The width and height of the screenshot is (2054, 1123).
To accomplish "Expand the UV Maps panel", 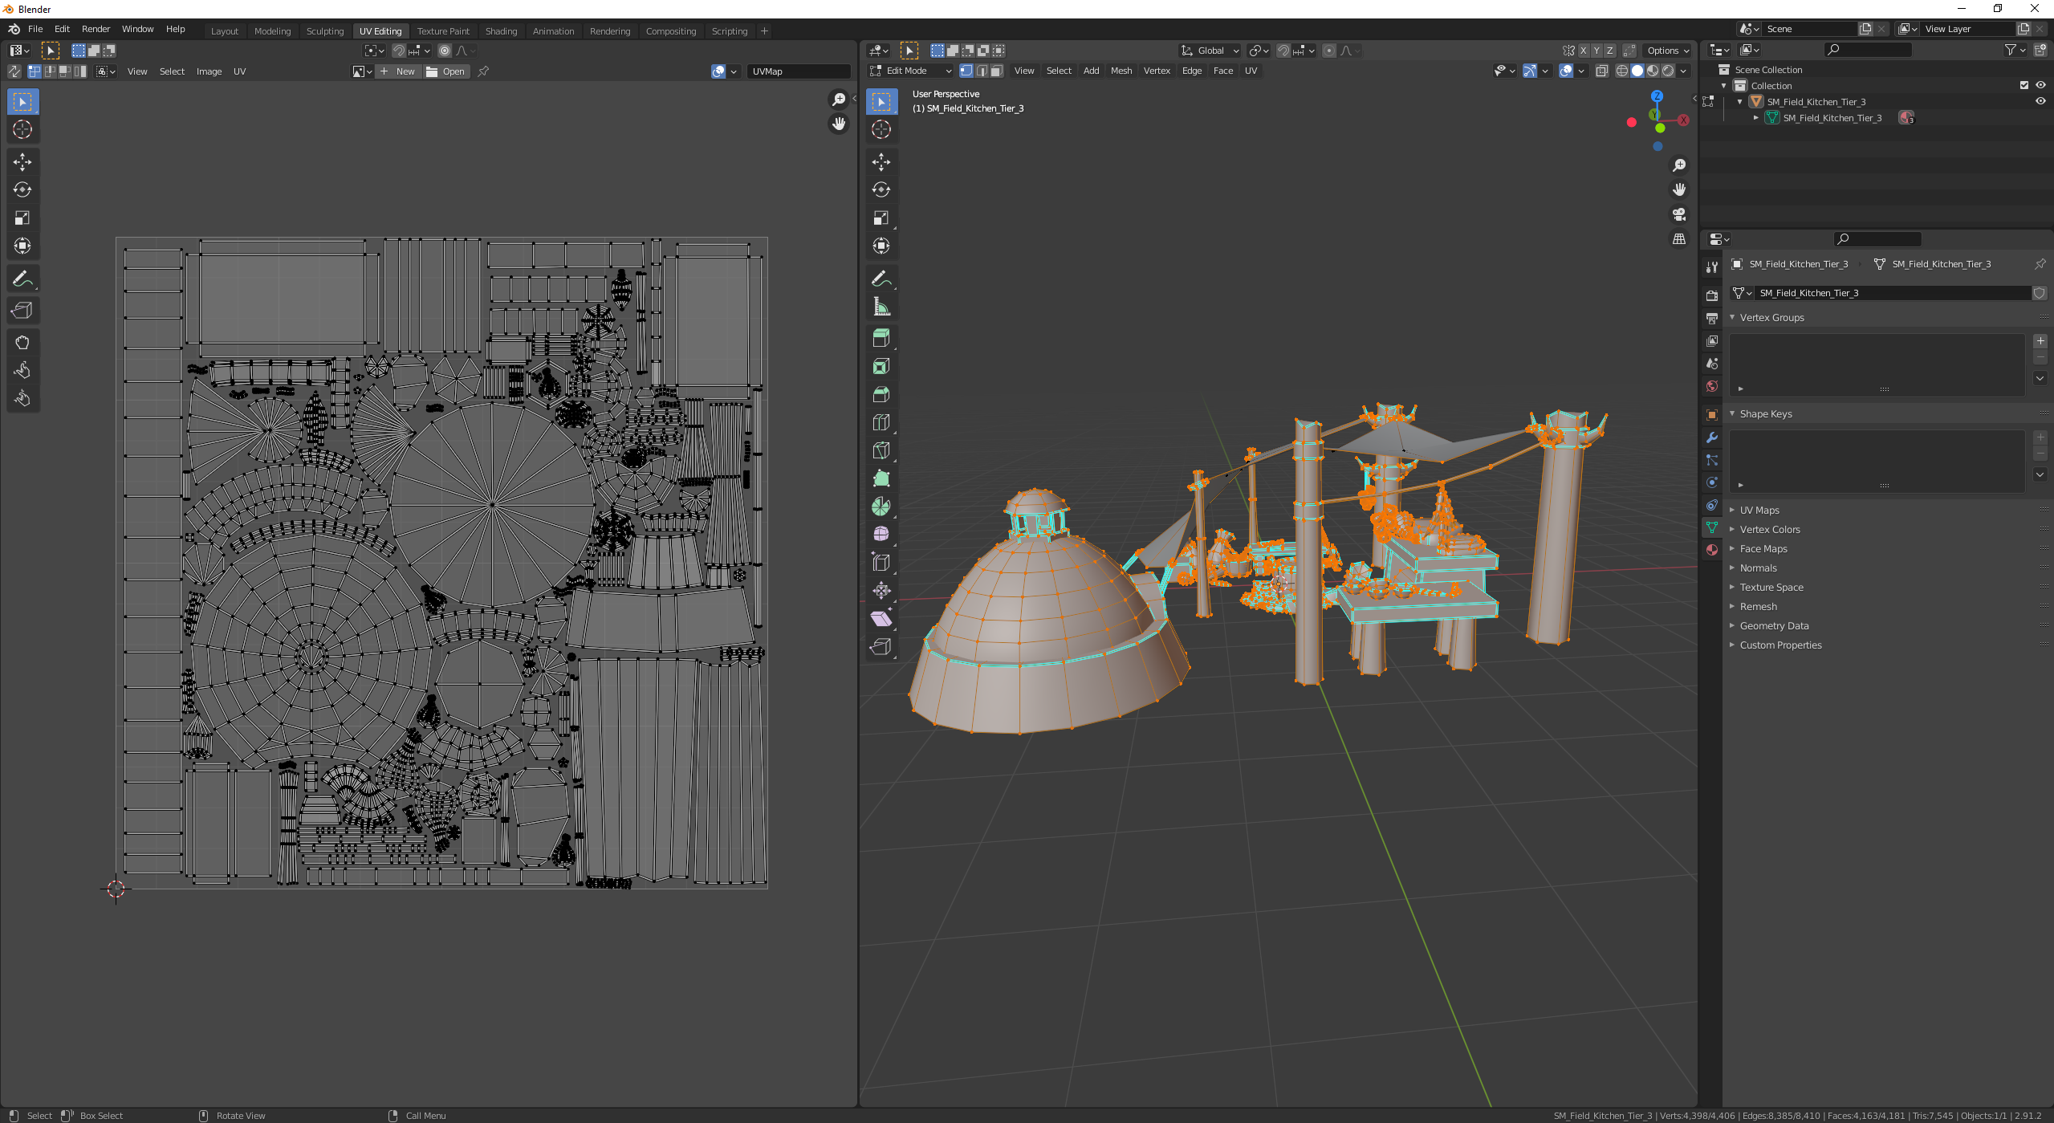I will (1759, 511).
